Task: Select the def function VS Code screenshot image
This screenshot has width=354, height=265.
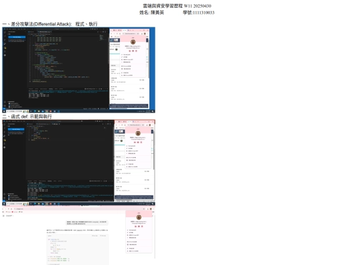Action: [79, 162]
